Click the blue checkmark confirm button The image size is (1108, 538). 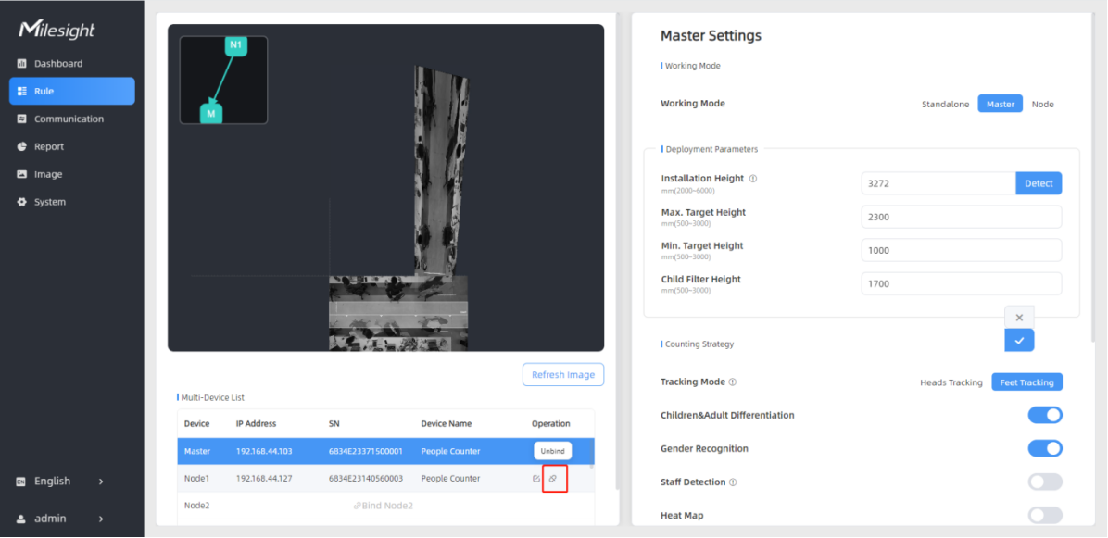tap(1019, 341)
